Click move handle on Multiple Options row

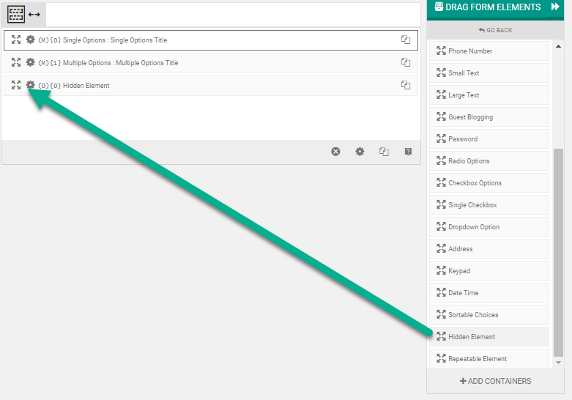coord(16,62)
